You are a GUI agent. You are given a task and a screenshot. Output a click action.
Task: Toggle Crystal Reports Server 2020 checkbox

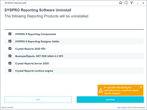[10, 63]
